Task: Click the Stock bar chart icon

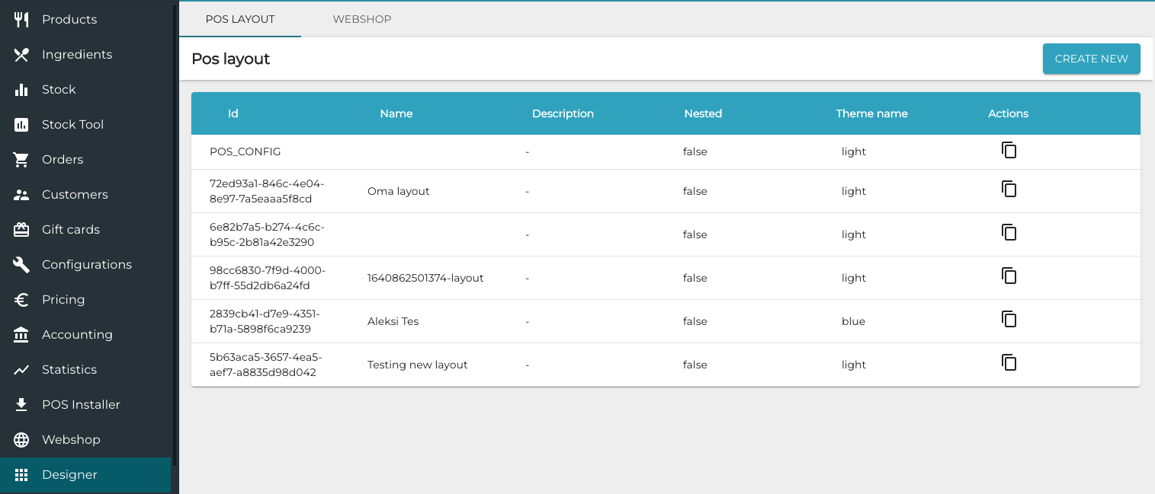Action: pos(21,90)
